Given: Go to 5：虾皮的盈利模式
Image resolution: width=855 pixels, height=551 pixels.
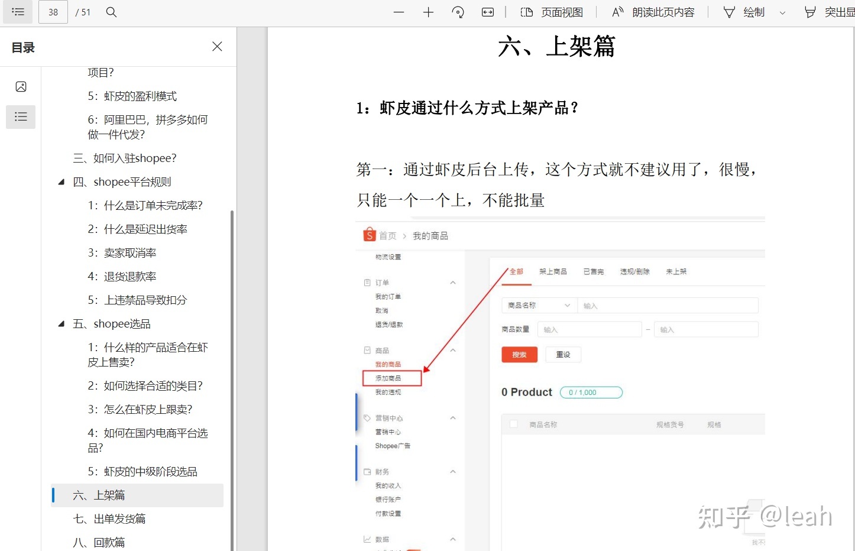Looking at the screenshot, I should pyautogui.click(x=132, y=96).
